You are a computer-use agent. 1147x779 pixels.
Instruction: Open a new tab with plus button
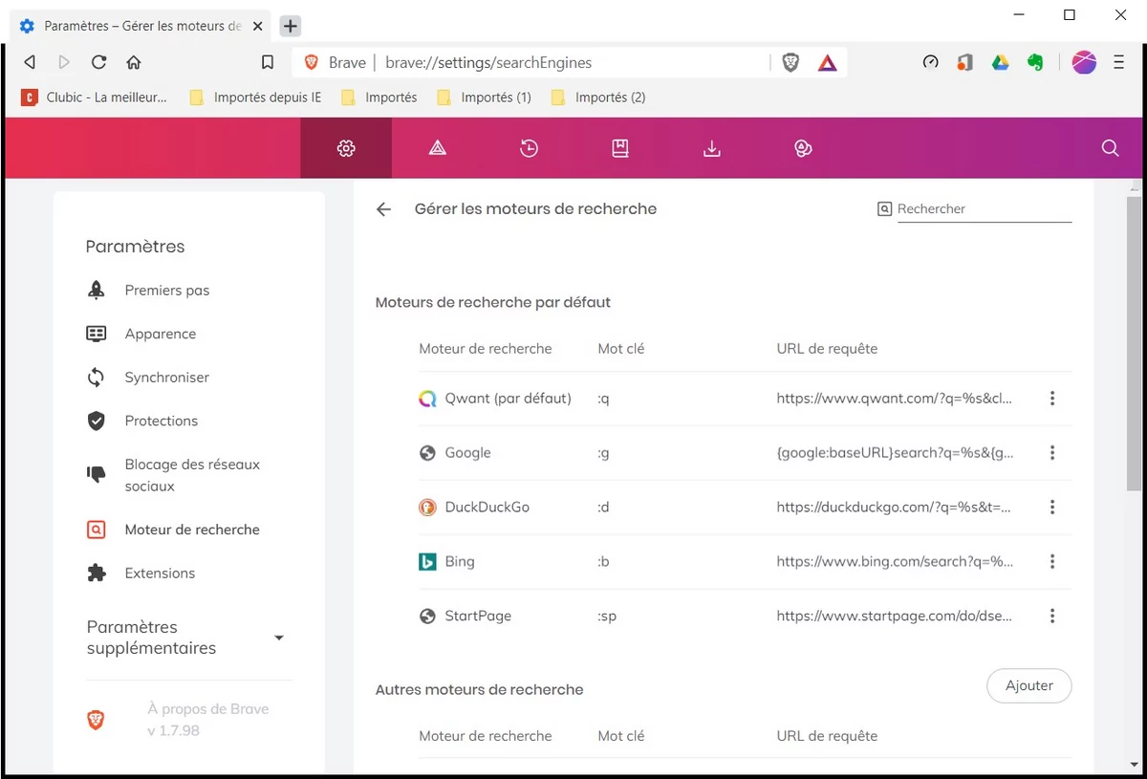pyautogui.click(x=291, y=26)
